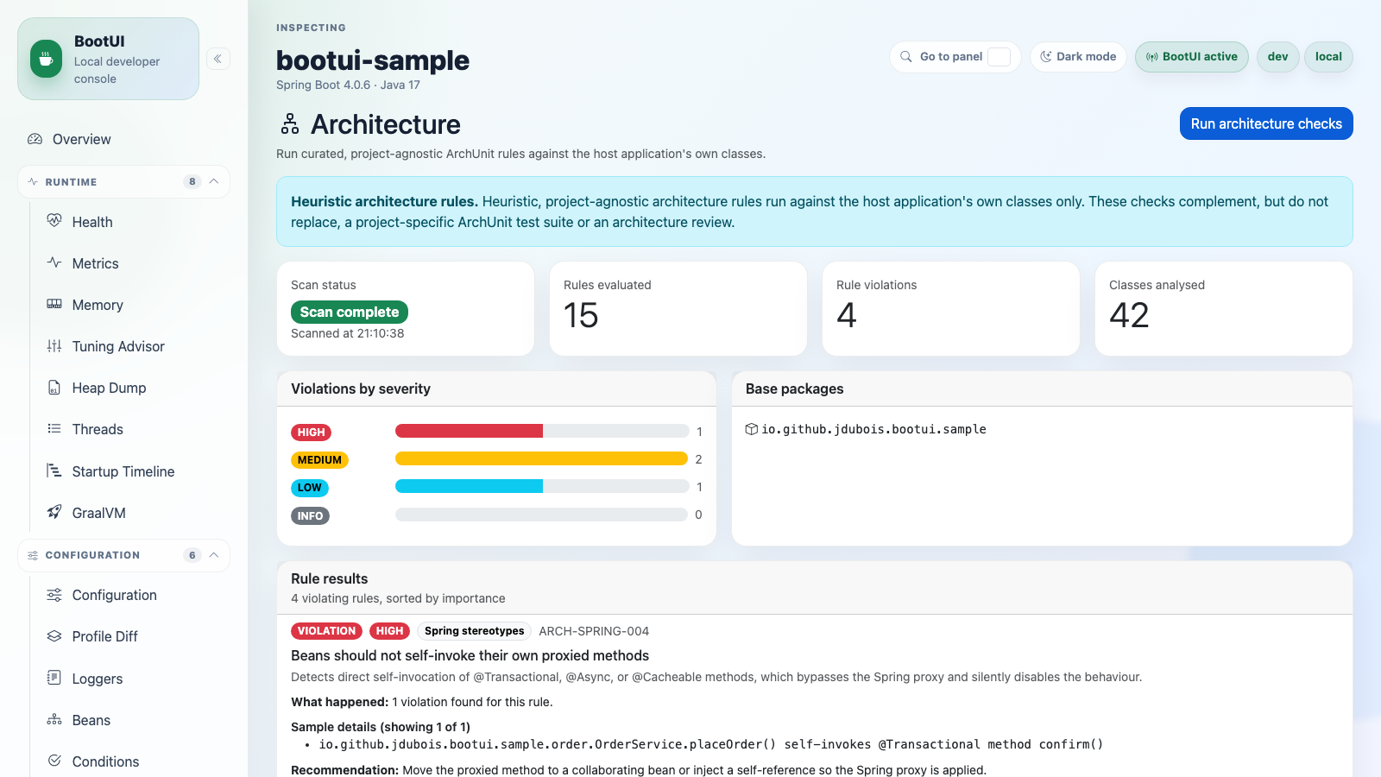Click the empty INFO severity bar
The image size is (1381, 777).
click(x=541, y=515)
